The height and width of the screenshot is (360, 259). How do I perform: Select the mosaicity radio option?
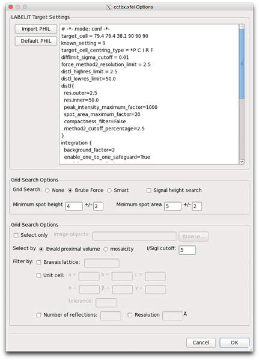[106, 249]
